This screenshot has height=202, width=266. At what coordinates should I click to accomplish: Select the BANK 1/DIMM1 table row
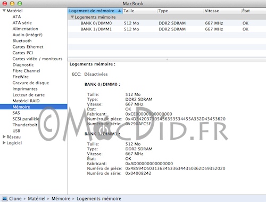[167, 29]
